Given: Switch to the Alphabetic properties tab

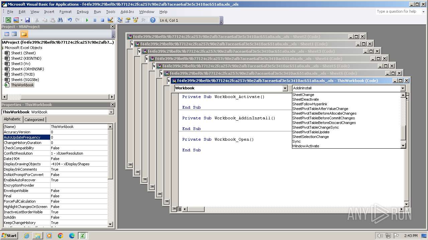Looking at the screenshot, I should [12, 119].
